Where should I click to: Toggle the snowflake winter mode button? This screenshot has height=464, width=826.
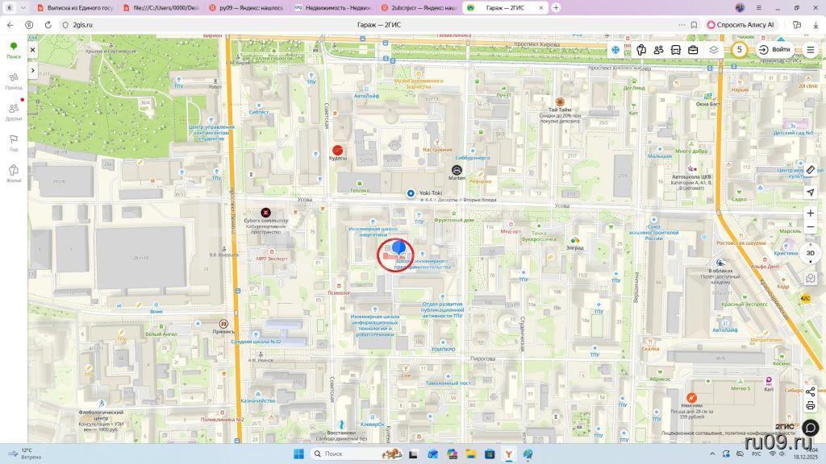point(615,50)
